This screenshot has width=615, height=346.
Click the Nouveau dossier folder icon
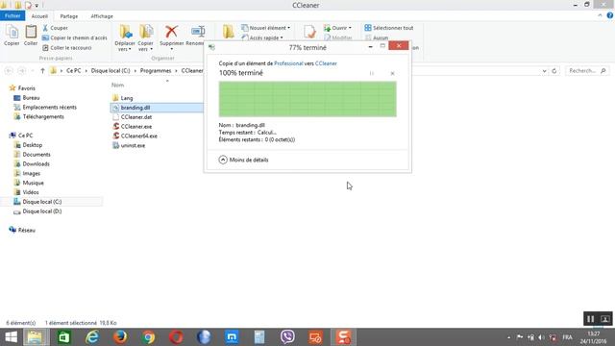click(229, 32)
